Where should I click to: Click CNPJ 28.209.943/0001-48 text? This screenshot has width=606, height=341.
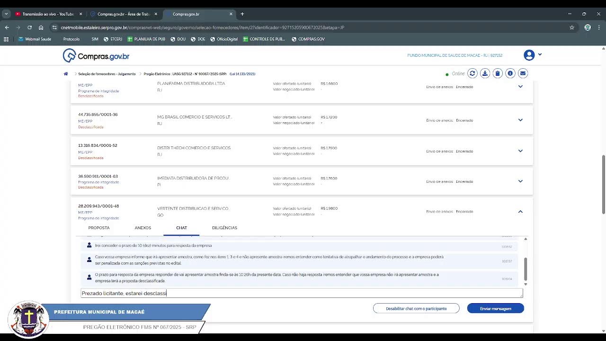tap(98, 206)
